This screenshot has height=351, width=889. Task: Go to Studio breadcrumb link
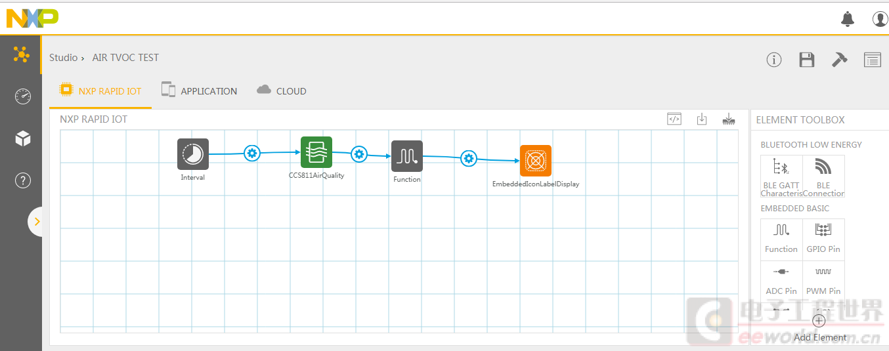coord(64,58)
